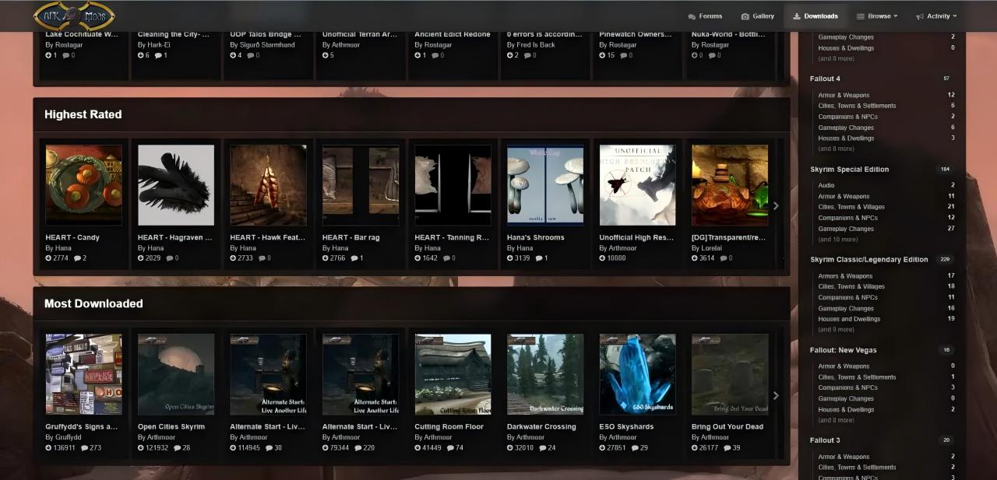Open the Gallery menu item
This screenshot has width=997, height=480.
(757, 16)
